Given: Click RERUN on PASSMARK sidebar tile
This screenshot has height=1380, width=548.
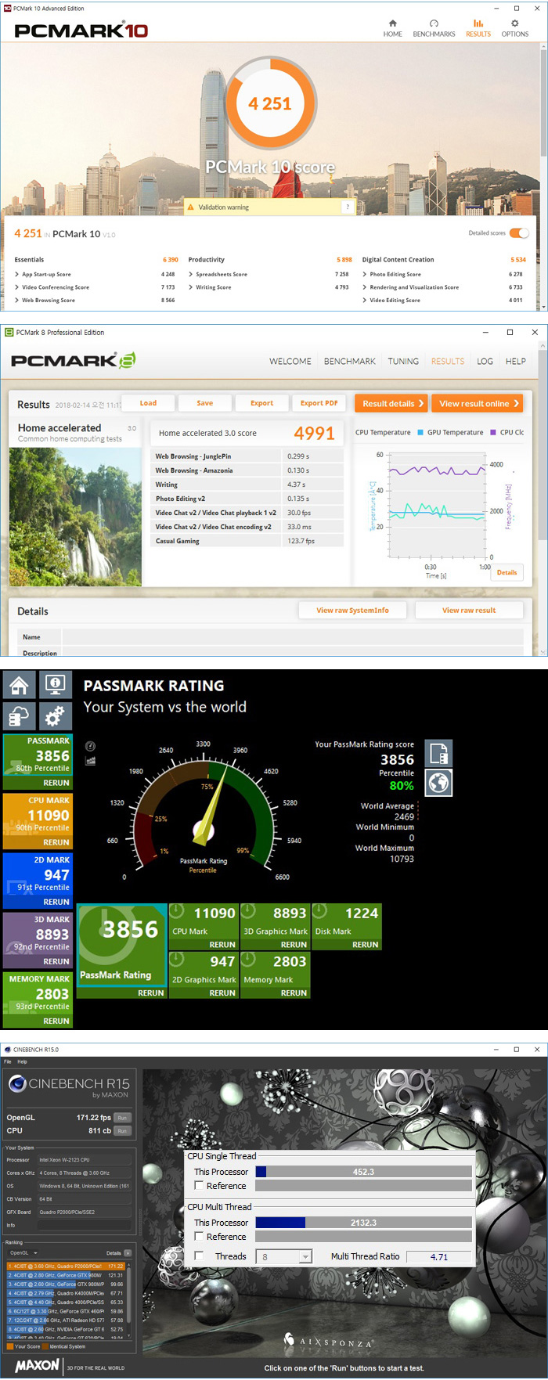Looking at the screenshot, I should (x=56, y=783).
